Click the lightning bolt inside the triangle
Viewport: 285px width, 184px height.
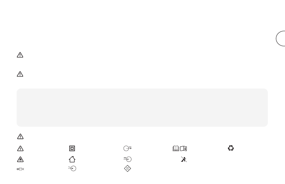point(20,149)
